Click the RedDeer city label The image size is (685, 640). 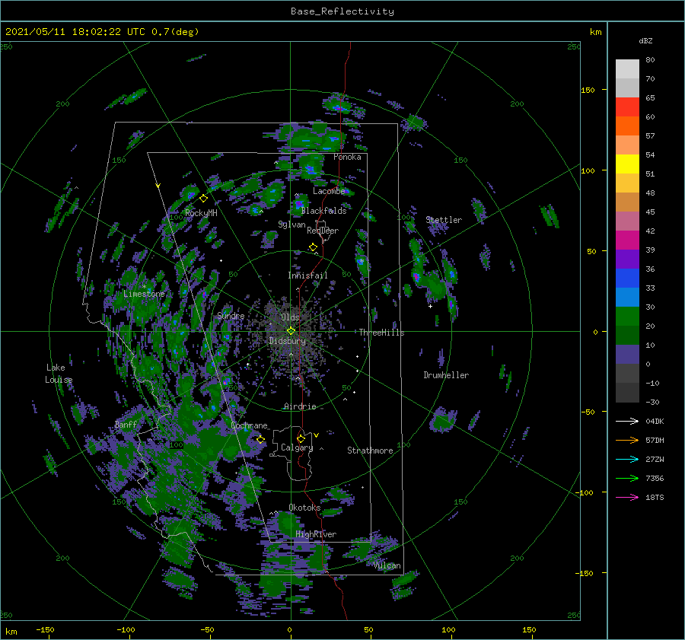coord(323,231)
